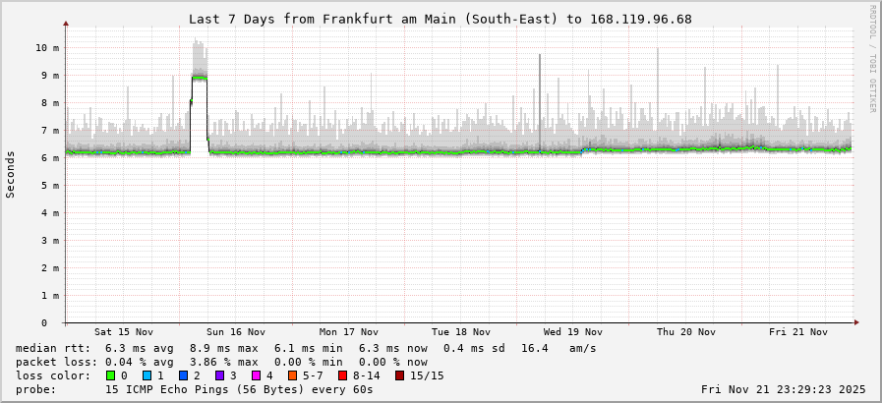Select the 'Sun 16 Nov' date label

236,332
